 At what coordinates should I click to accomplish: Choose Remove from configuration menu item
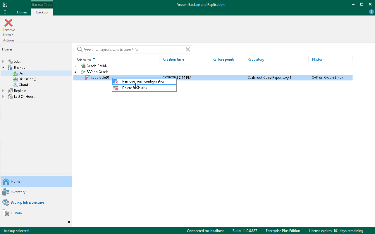[144, 81]
